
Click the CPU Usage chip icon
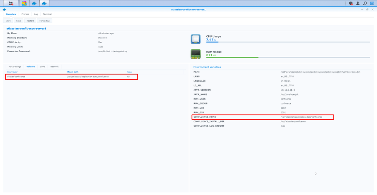(x=196, y=39)
